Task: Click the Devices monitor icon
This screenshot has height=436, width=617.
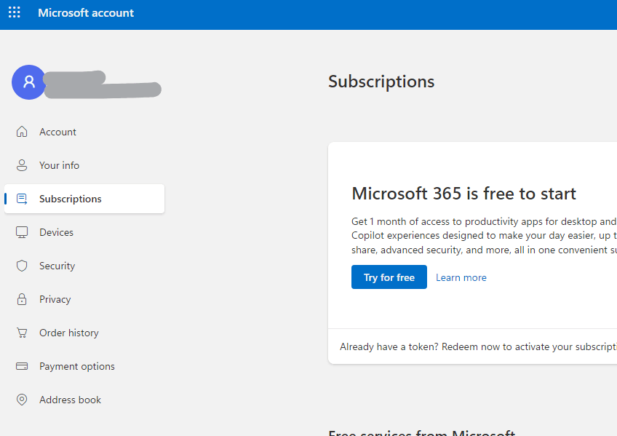Action: pos(22,232)
